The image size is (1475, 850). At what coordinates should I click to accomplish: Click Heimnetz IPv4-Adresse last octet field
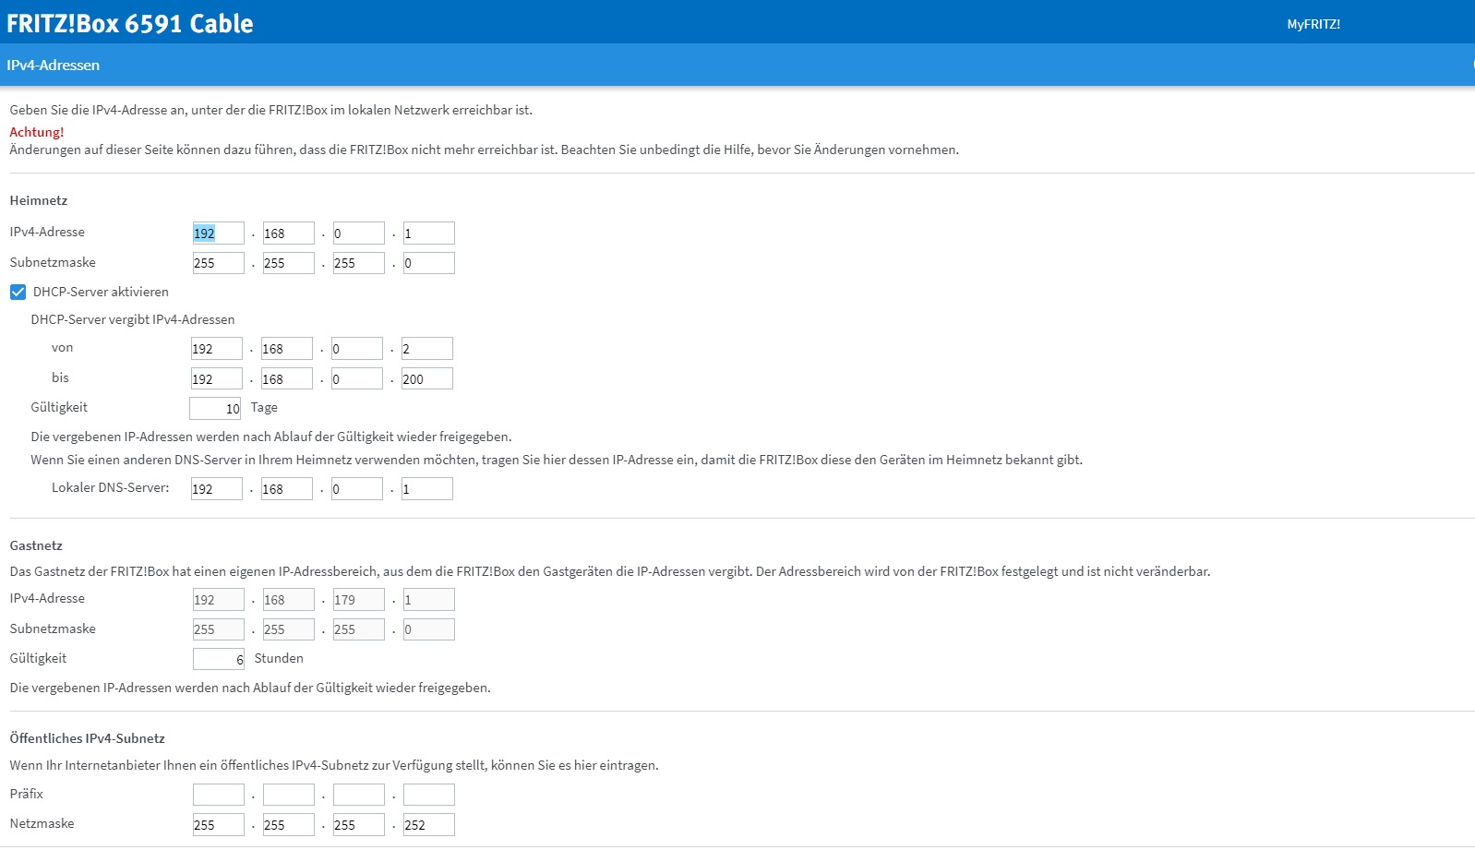pos(429,233)
